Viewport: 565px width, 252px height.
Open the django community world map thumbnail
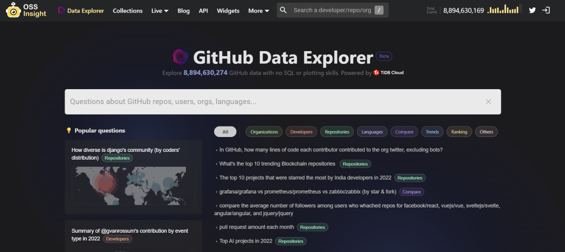click(x=133, y=185)
